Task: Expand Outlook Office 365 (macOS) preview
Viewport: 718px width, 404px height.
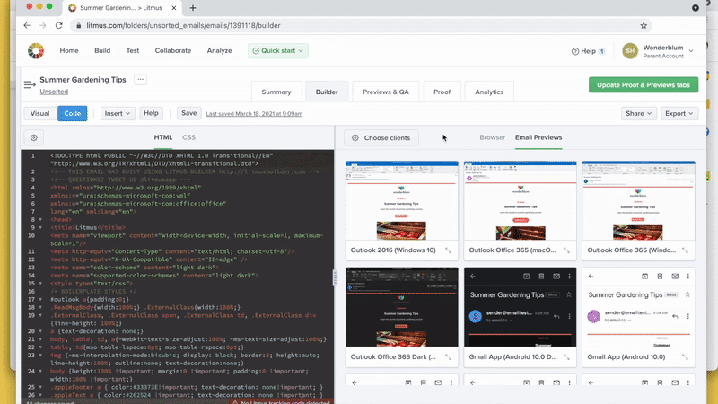Action: pyautogui.click(x=566, y=250)
